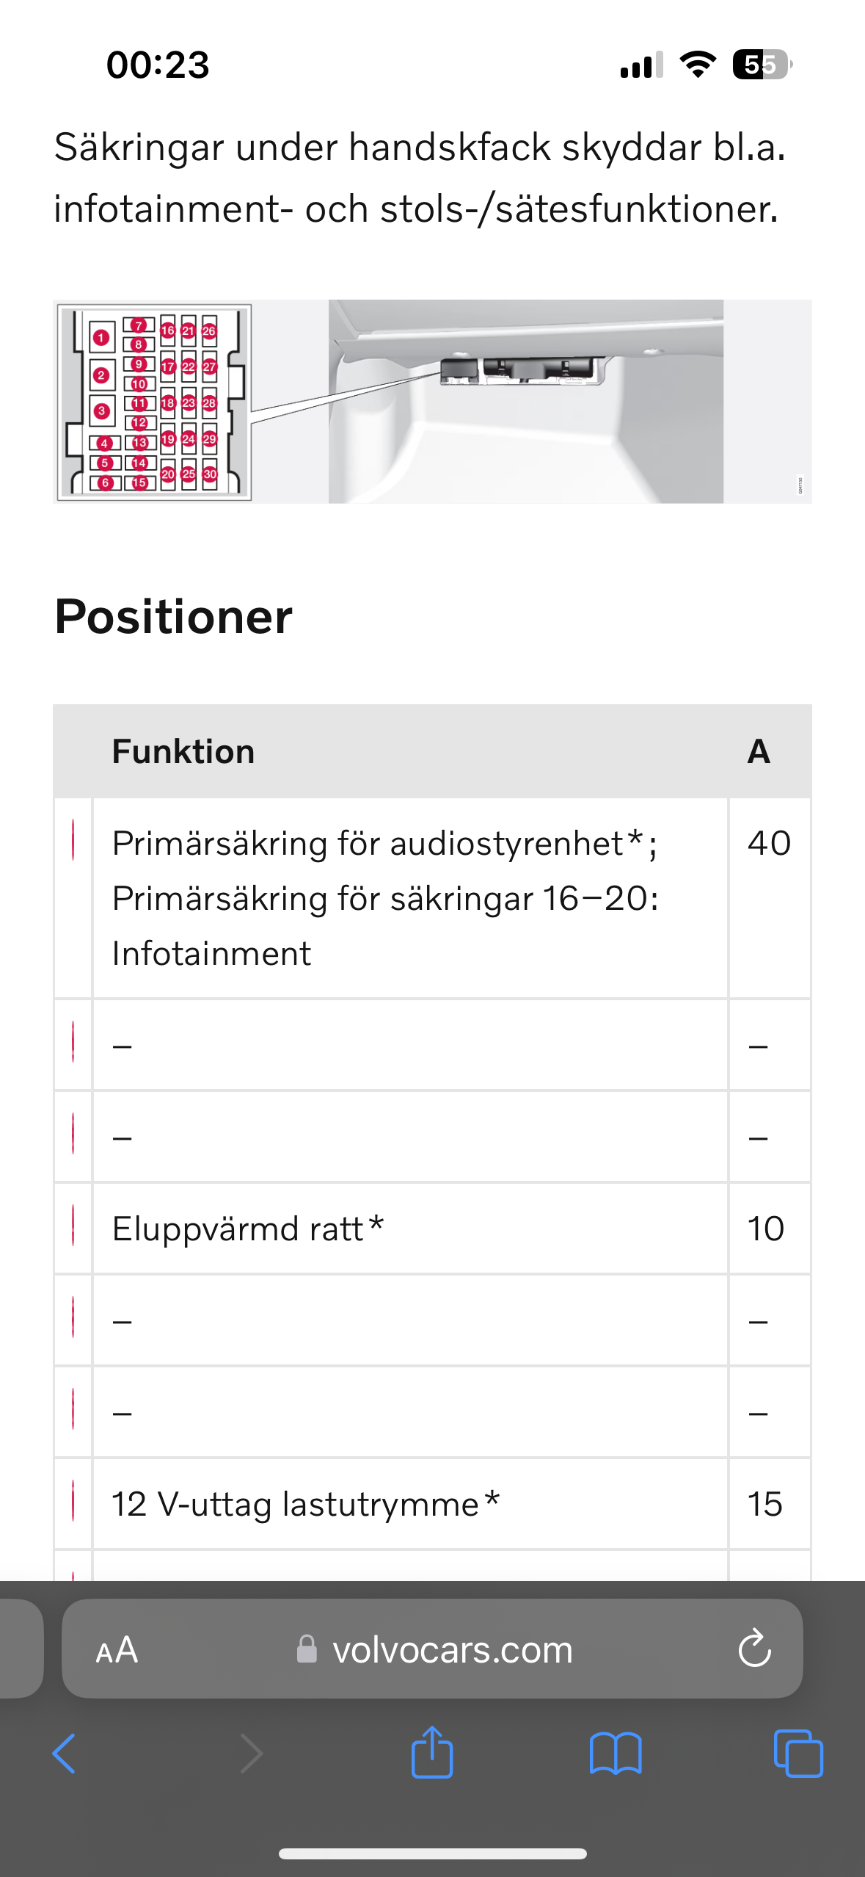The height and width of the screenshot is (1877, 865).
Task: Tap the battery indicator in status bar
Action: (x=762, y=65)
